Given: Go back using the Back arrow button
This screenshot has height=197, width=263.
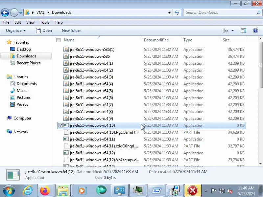Looking at the screenshot, I should tap(5, 12).
